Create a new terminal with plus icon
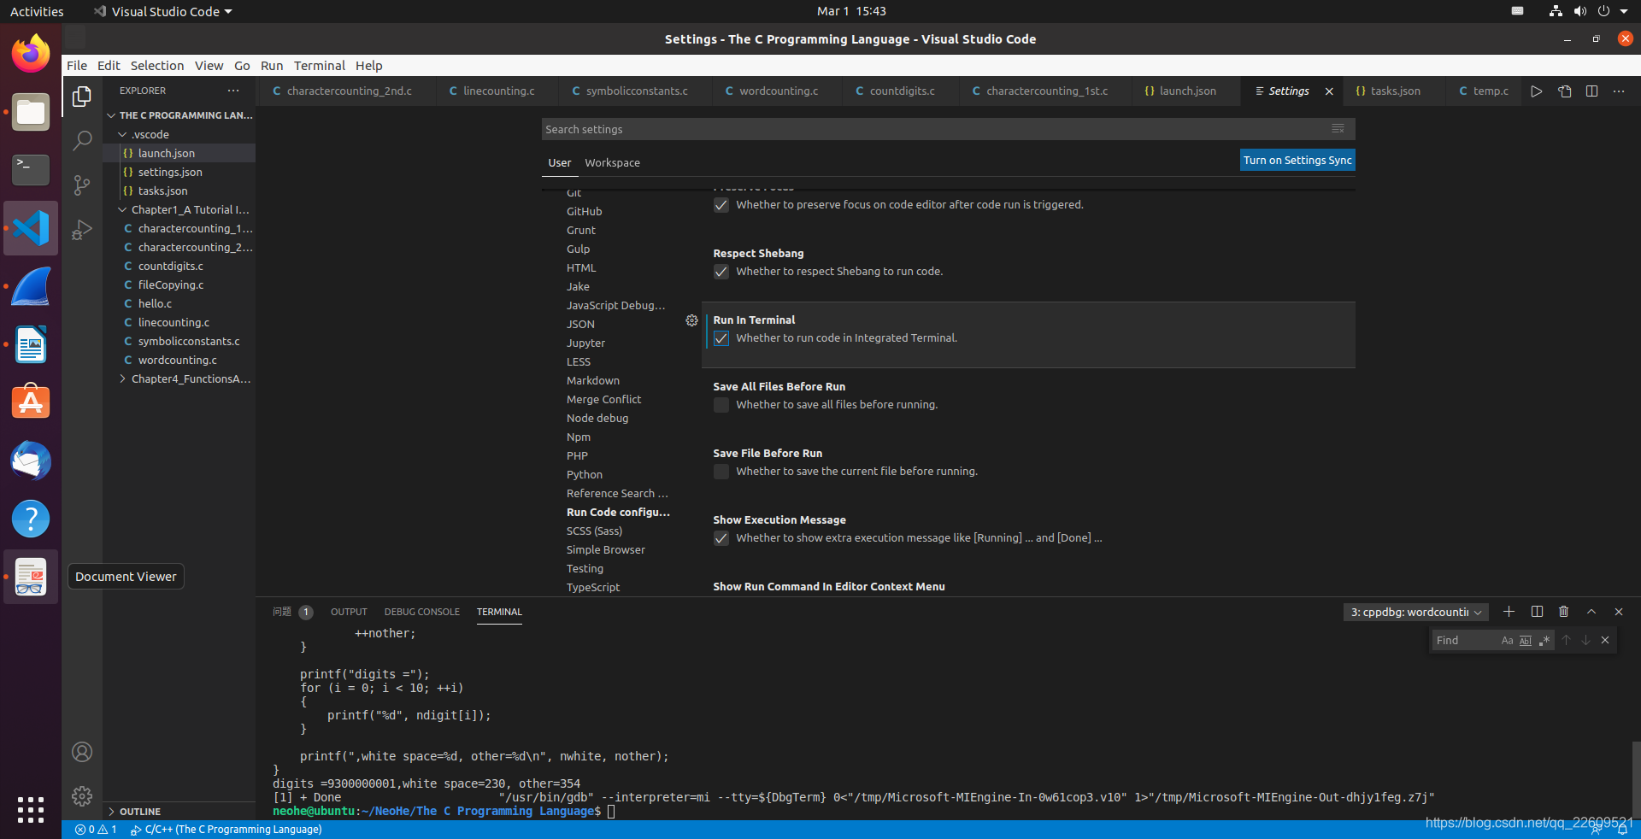Viewport: 1641px width, 839px height. [1509, 612]
